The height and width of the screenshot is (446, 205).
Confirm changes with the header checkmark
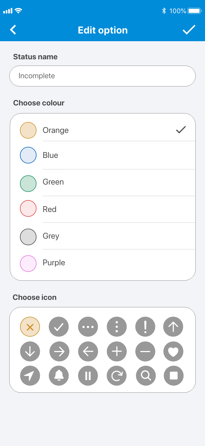189,30
